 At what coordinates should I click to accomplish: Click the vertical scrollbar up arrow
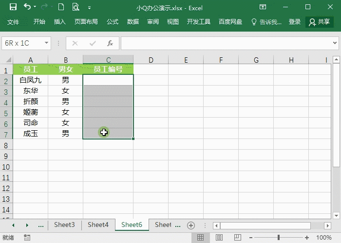(x=336, y=59)
